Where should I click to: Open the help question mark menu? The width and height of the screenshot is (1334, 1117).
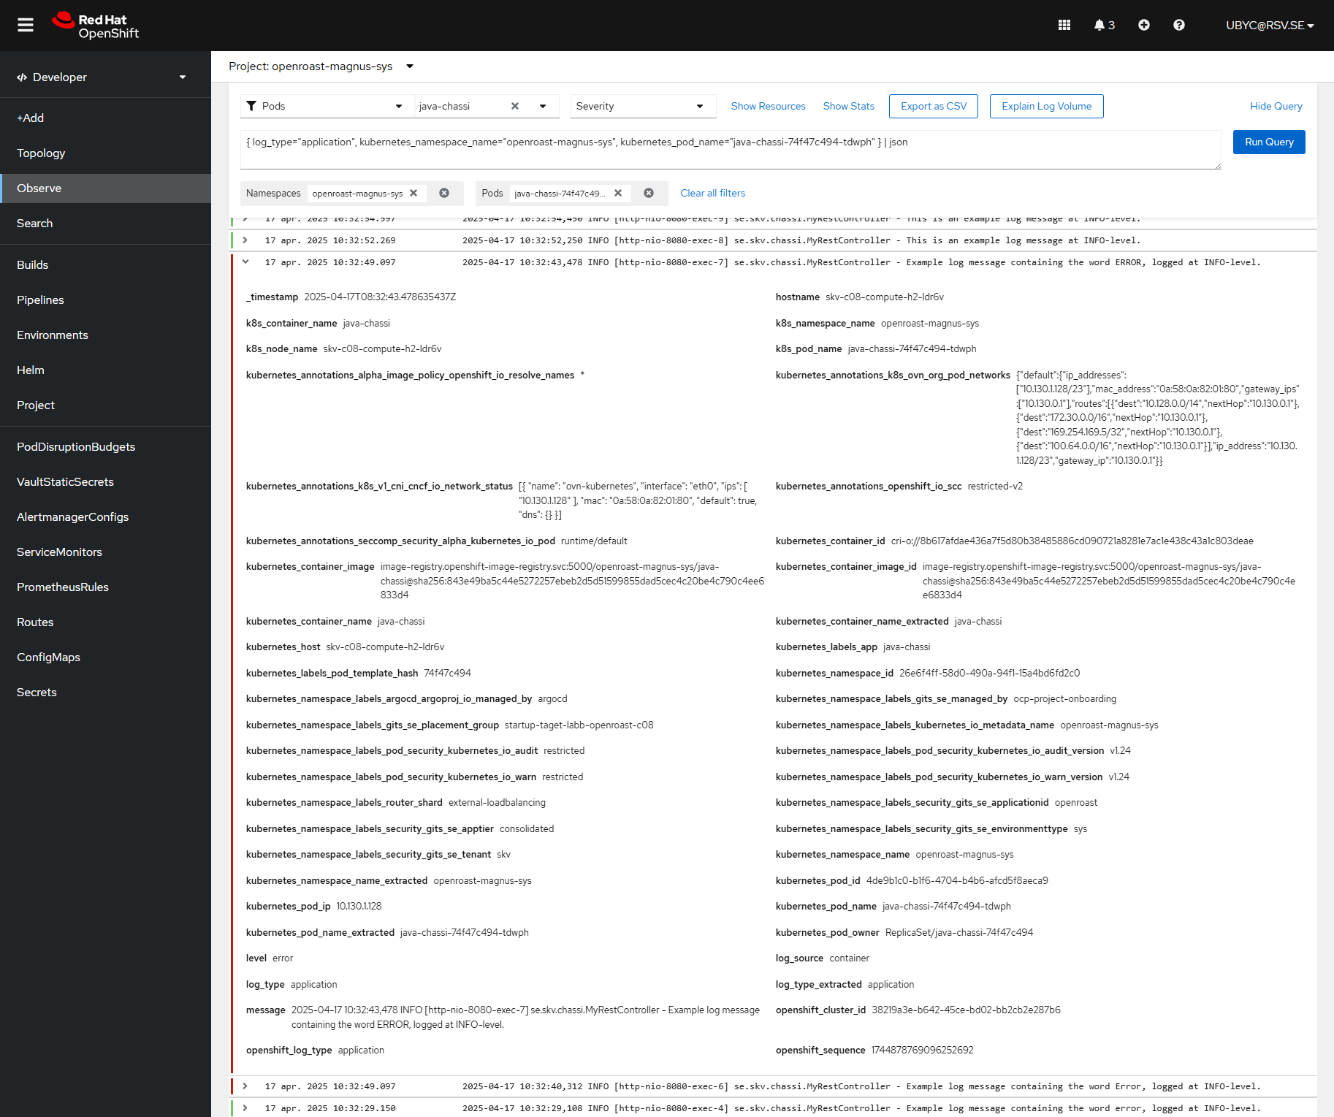tap(1178, 26)
